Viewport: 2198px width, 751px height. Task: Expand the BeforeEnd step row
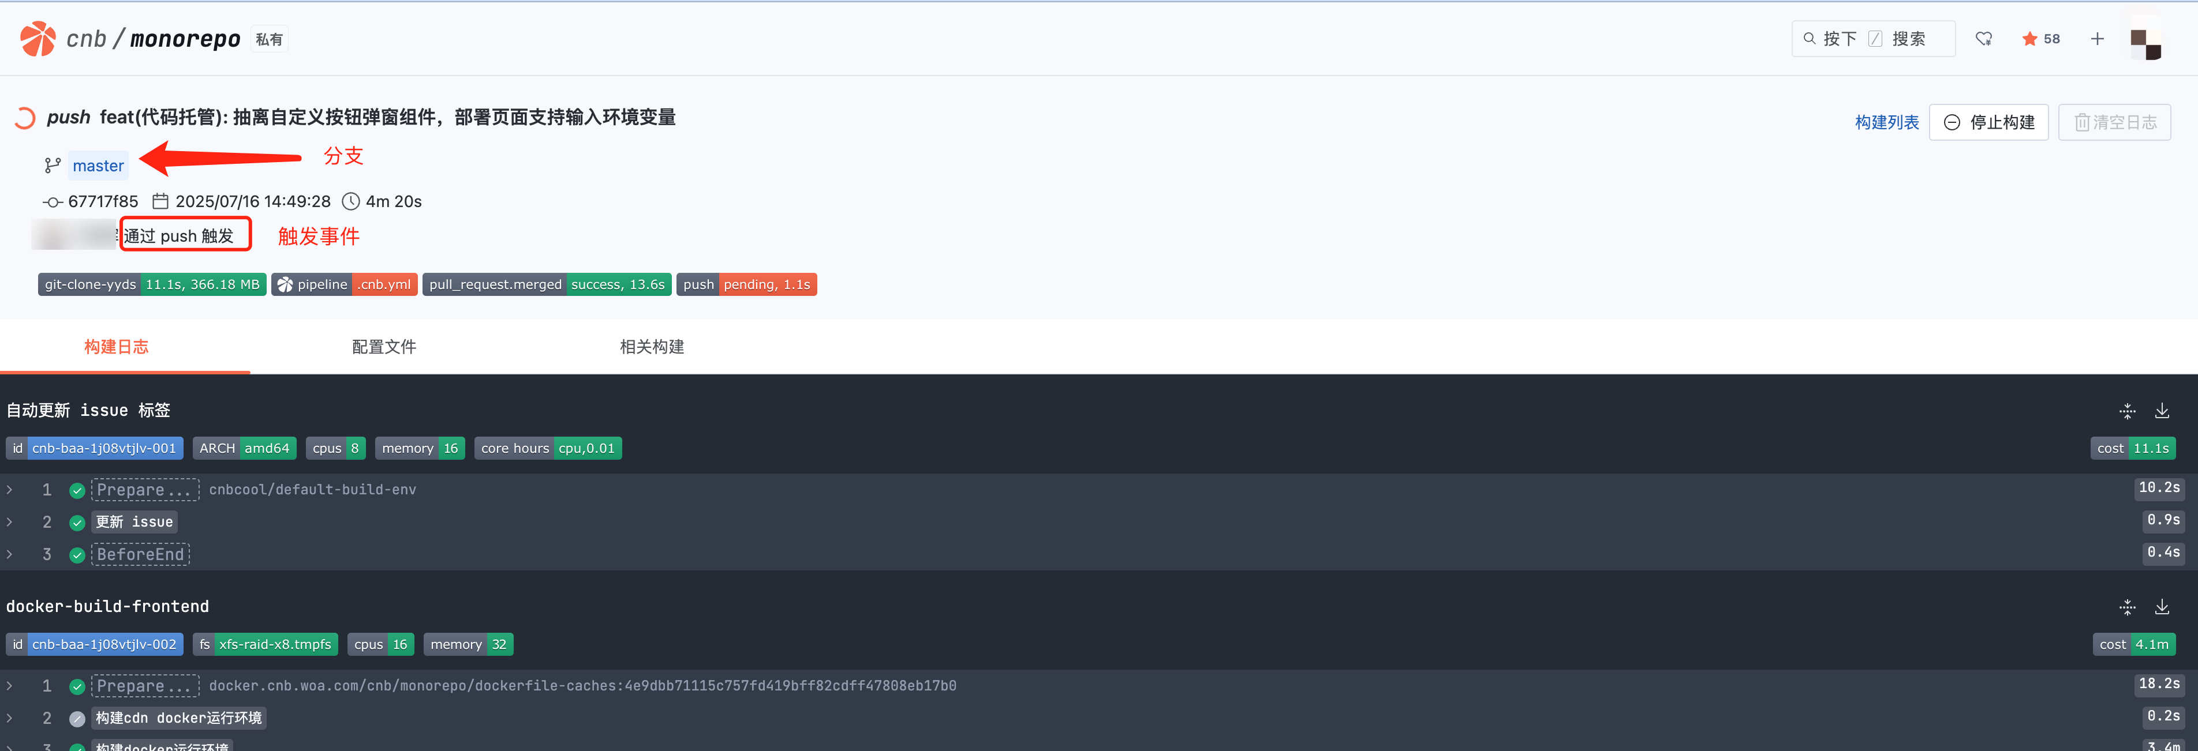pyautogui.click(x=10, y=554)
